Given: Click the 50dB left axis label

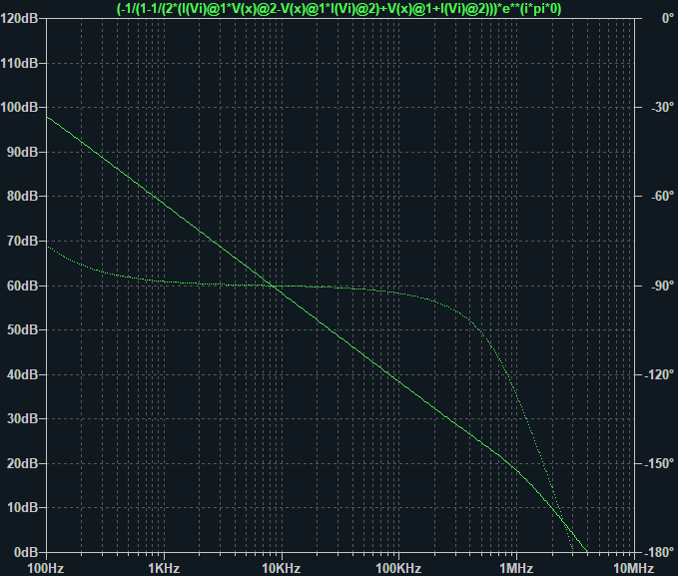Looking at the screenshot, I should click(23, 330).
